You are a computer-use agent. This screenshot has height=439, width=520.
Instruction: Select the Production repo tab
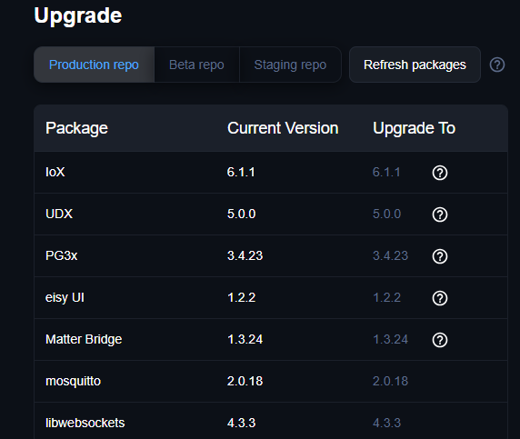tap(94, 65)
